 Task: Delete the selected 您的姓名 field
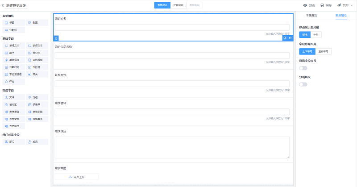click(x=290, y=38)
